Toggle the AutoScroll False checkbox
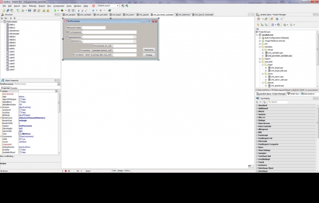The image size is (319, 203). point(20,110)
